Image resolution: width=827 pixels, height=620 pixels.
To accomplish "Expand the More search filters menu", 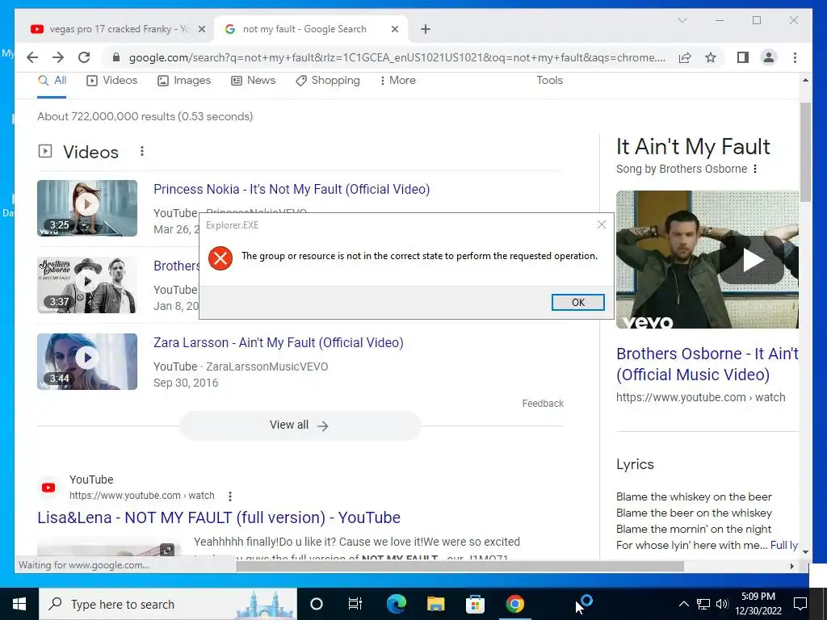I will coord(397,81).
